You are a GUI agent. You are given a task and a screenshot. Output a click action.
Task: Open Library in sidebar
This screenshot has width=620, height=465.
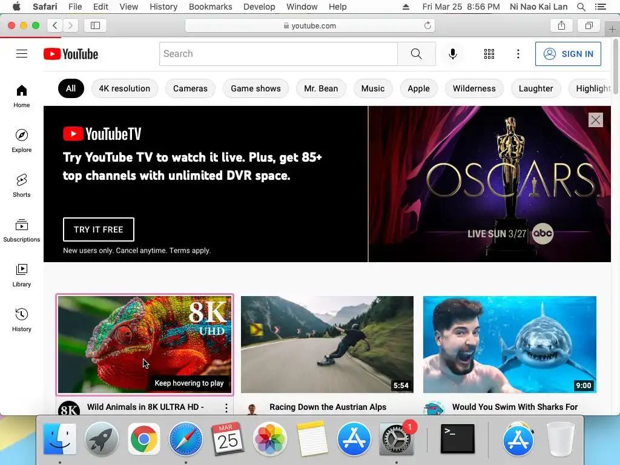pos(22,275)
